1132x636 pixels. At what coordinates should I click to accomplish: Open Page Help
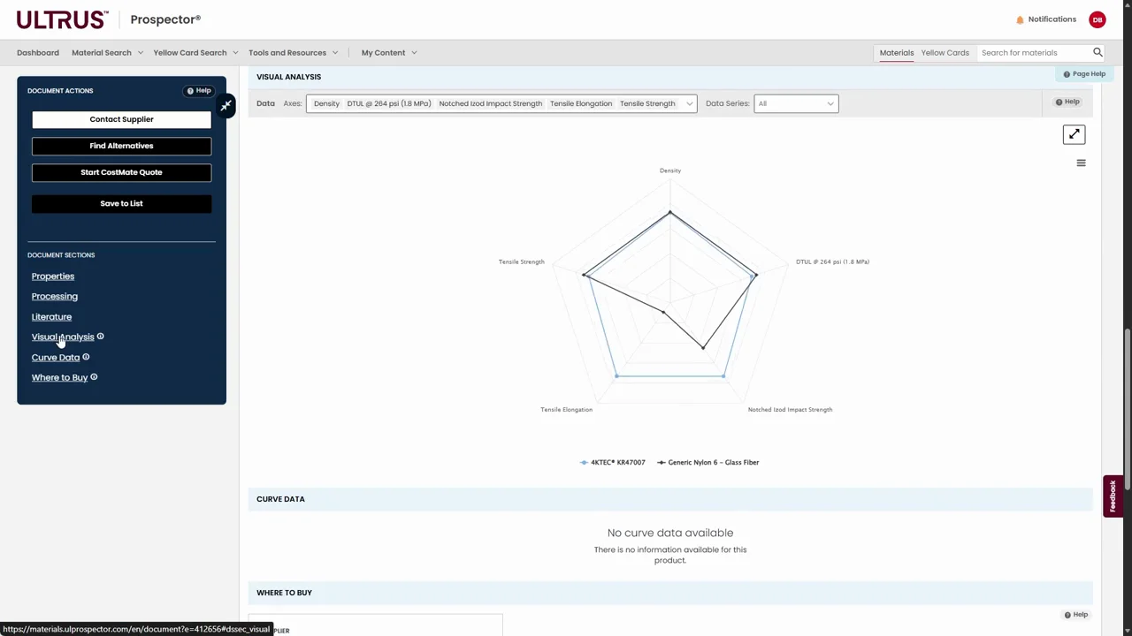coord(1084,74)
